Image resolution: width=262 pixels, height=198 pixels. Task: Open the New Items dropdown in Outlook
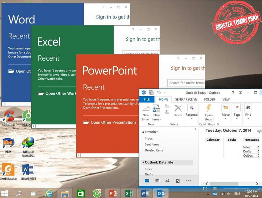(157, 113)
